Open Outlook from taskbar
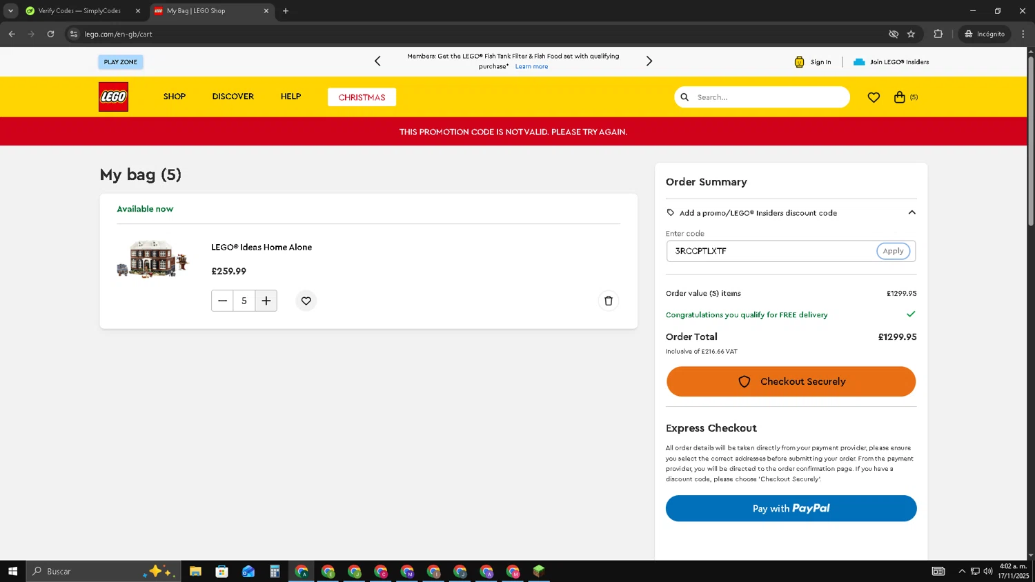 click(248, 571)
